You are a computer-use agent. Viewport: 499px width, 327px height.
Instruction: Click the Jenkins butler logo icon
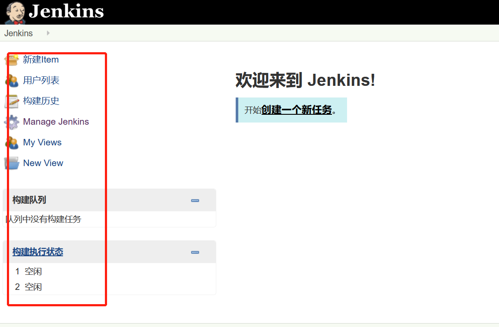click(15, 13)
